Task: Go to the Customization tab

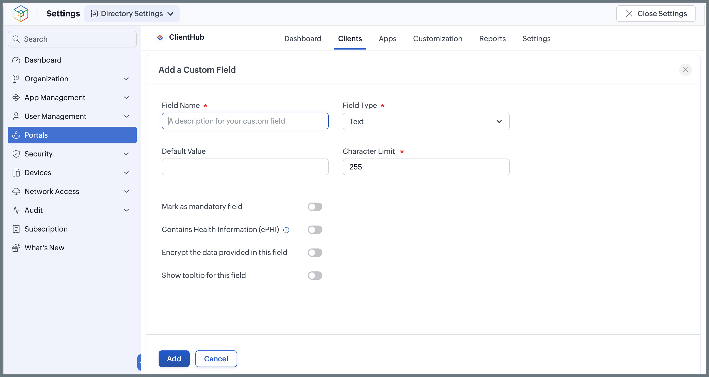Action: tap(437, 39)
